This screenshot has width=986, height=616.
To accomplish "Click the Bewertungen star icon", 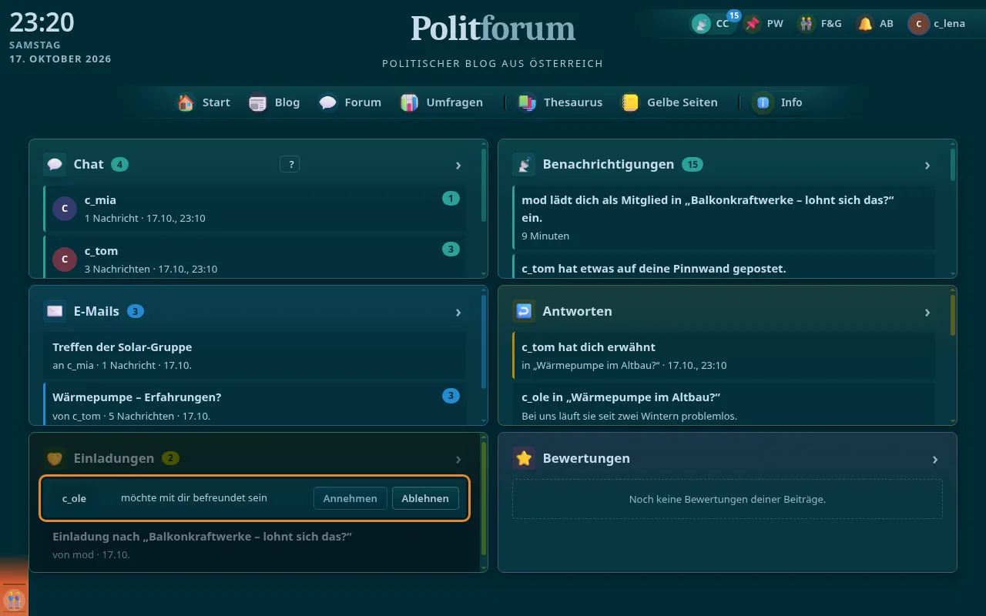I will (x=524, y=458).
